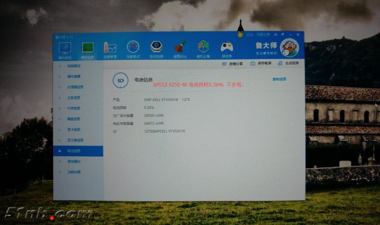Click the battery icon beside 电池信息

(121, 80)
